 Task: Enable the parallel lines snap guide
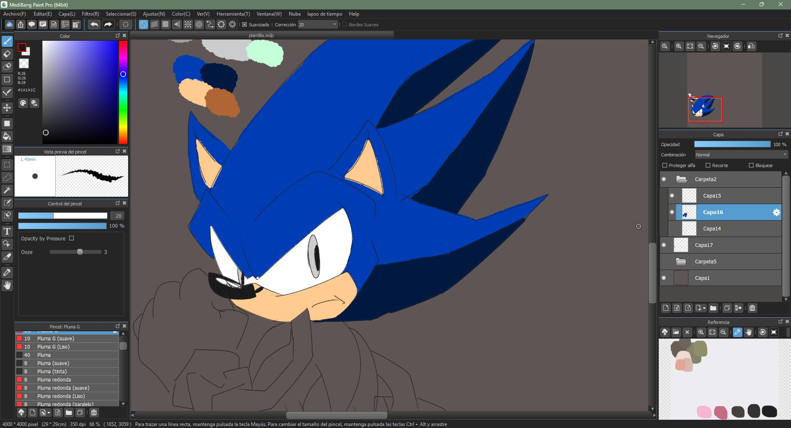point(154,24)
